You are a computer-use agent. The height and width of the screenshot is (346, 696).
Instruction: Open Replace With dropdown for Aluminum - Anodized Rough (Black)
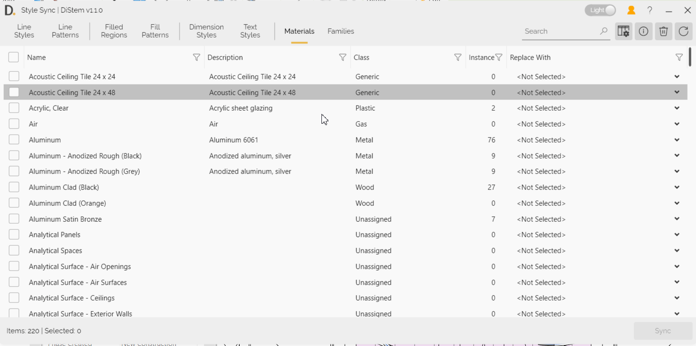click(677, 156)
